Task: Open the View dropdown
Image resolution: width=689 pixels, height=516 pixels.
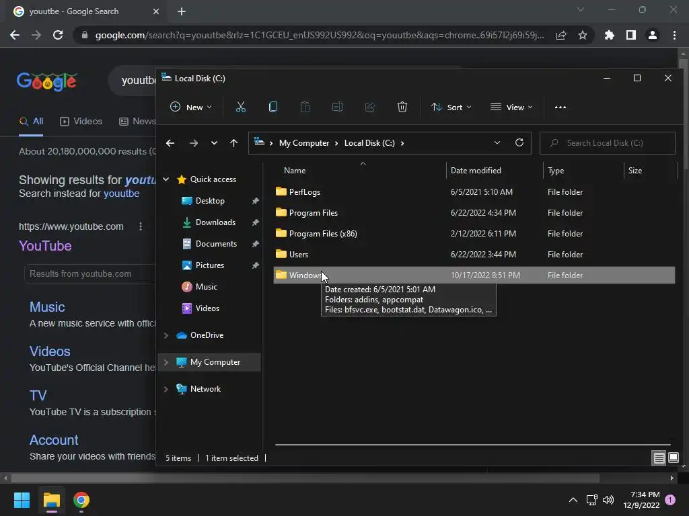Action: coord(511,107)
